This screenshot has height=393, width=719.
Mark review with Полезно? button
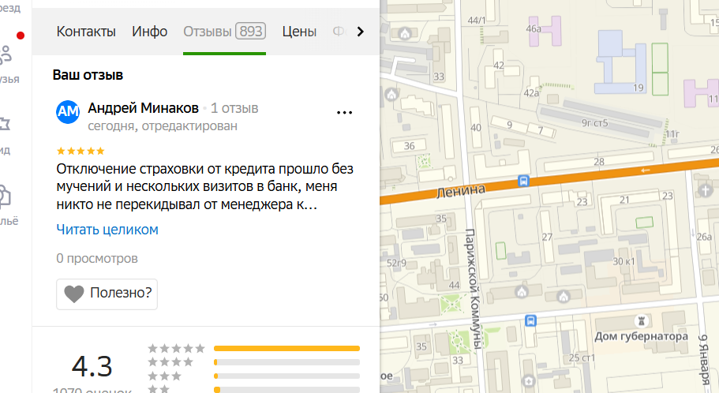click(x=107, y=294)
